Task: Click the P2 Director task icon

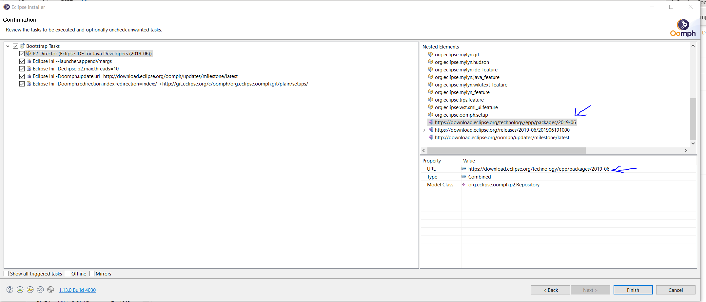Action: (29, 54)
